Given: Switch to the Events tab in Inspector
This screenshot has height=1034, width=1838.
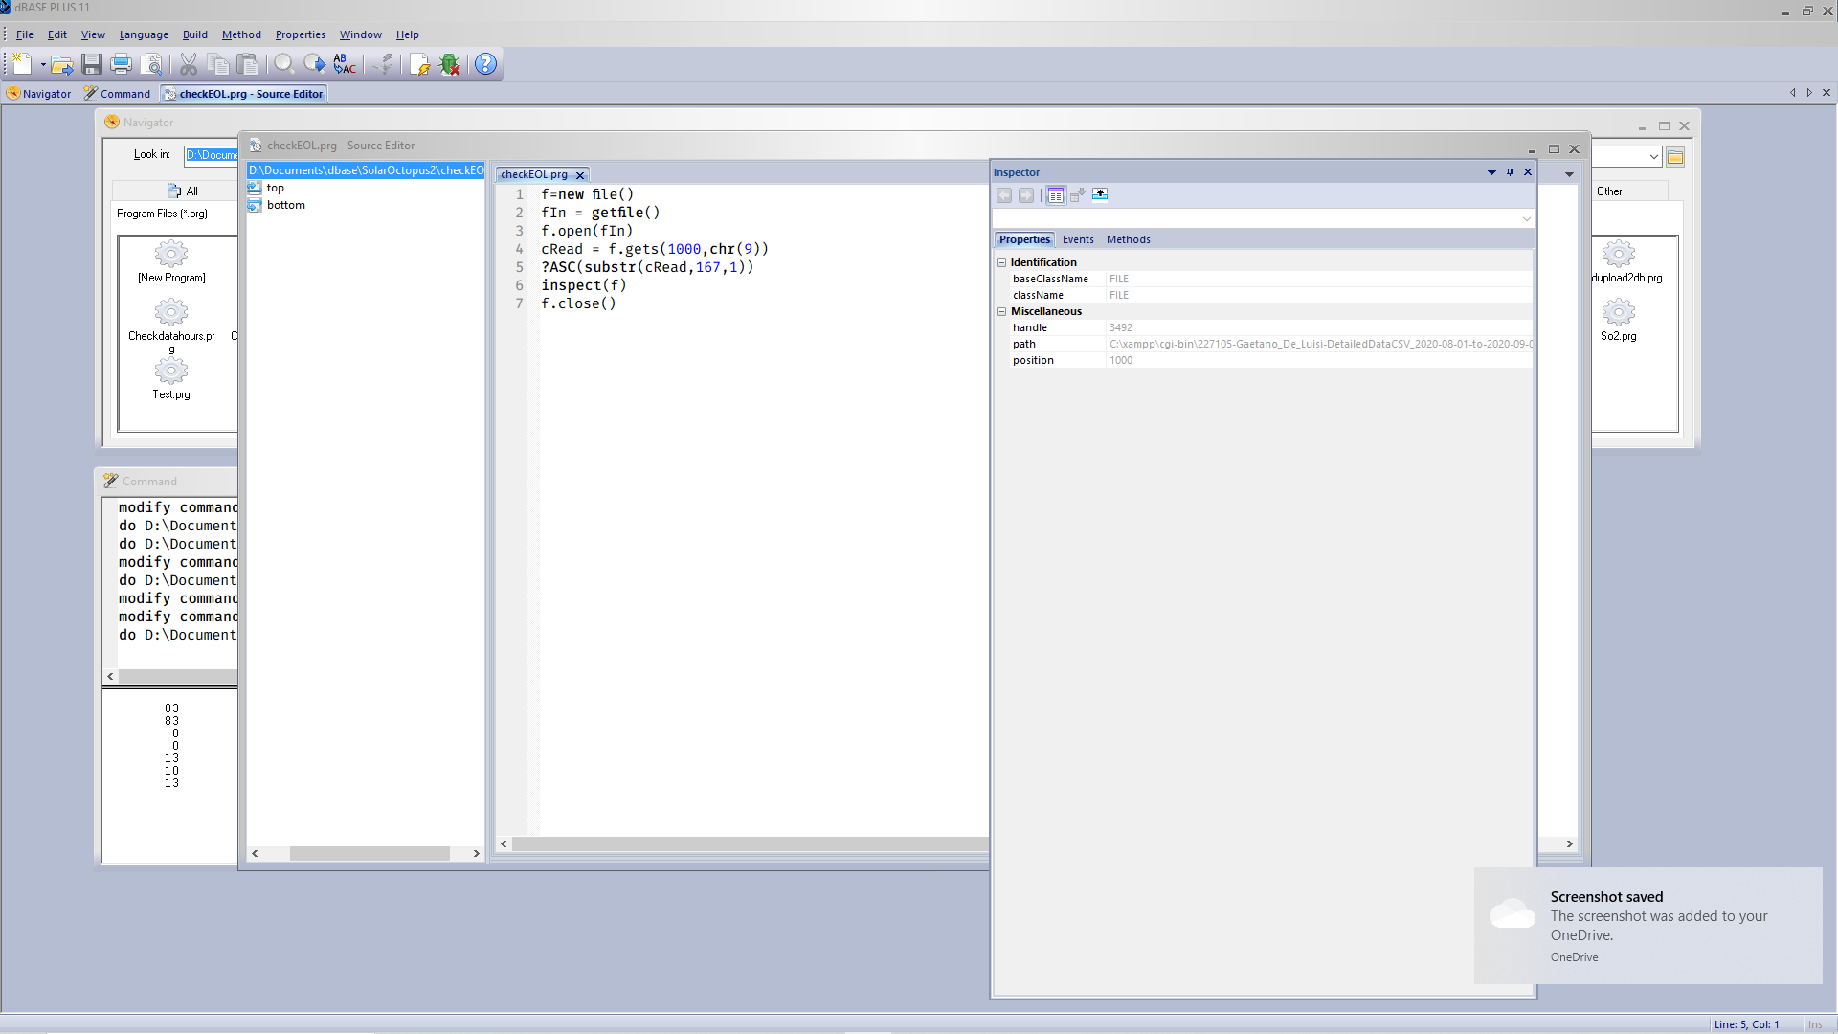Looking at the screenshot, I should [1077, 239].
